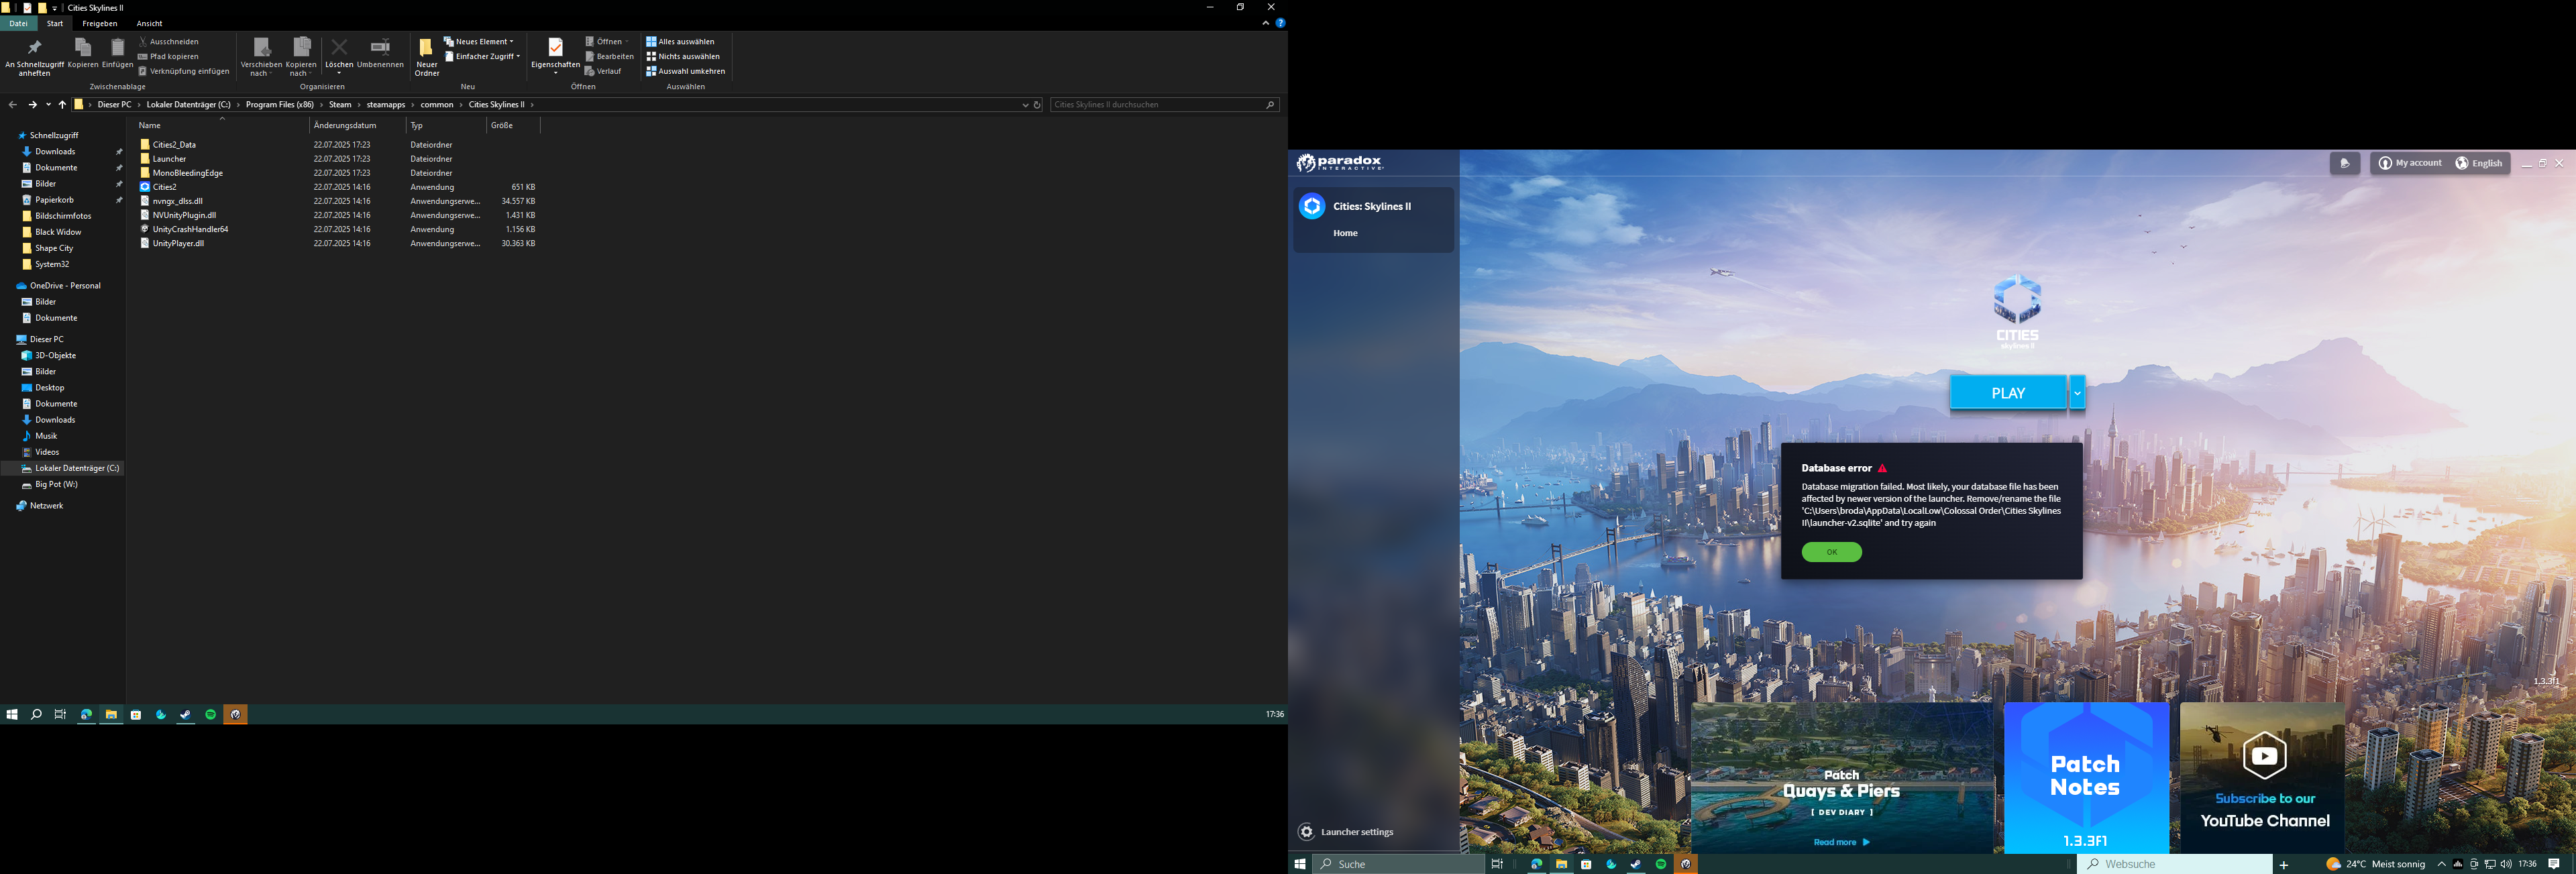Choose Ausschneiden in the ribbon
2576x874 pixels.
pos(169,42)
